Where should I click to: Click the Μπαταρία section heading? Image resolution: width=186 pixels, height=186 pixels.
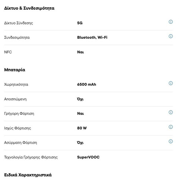15,70
